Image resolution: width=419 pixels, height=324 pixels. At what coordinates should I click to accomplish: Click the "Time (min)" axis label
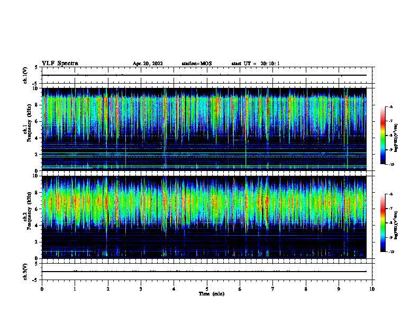pyautogui.click(x=212, y=294)
